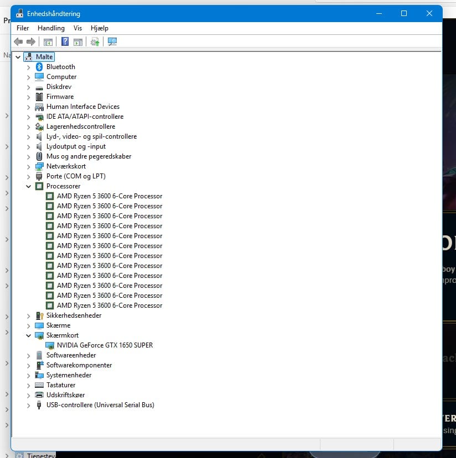Select Human Interface Devices label

coord(83,107)
